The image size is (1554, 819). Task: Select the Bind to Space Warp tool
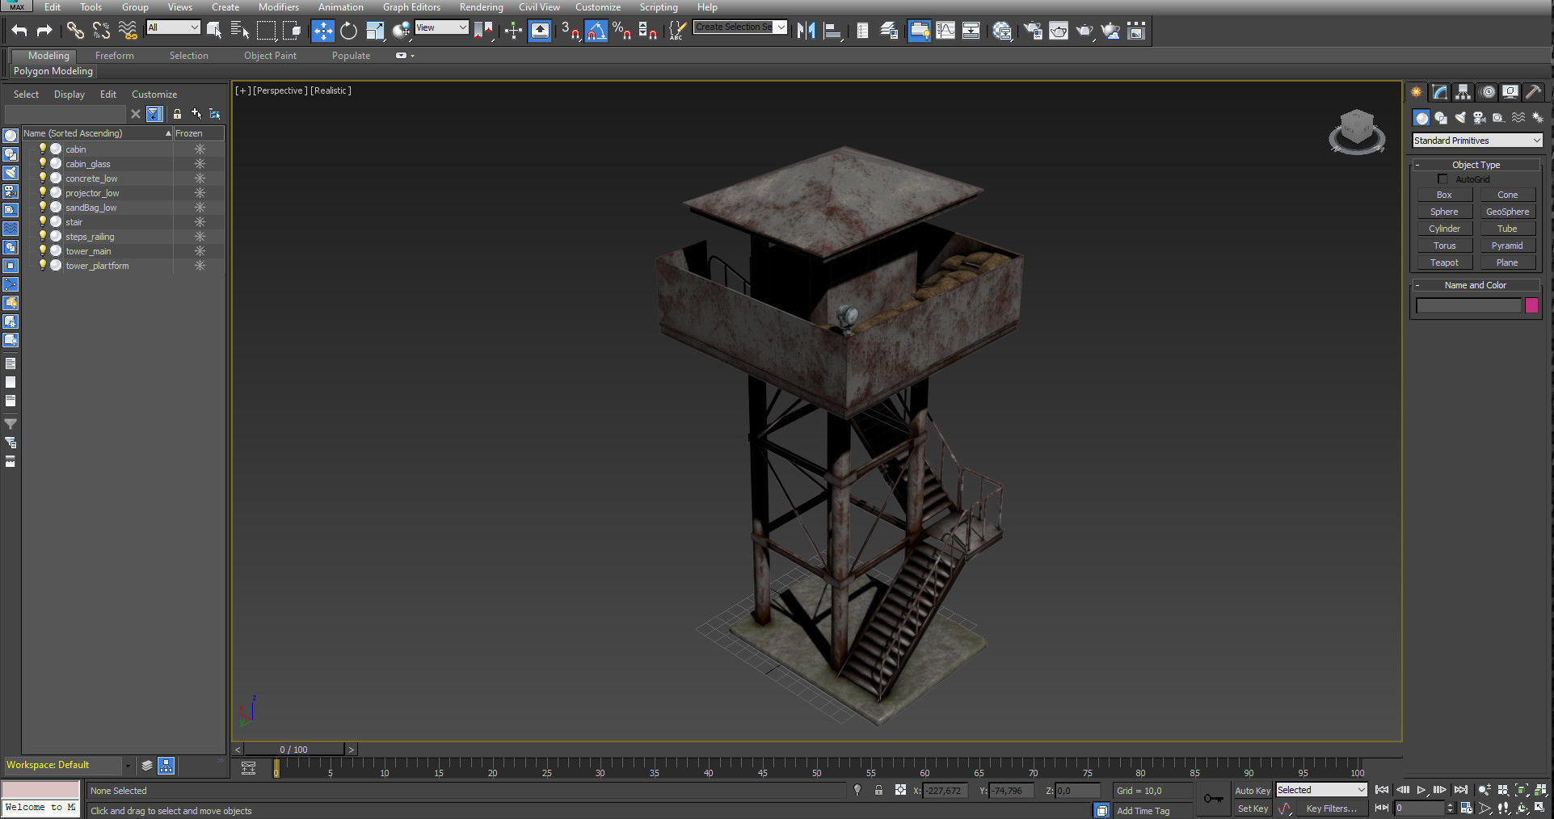(128, 31)
